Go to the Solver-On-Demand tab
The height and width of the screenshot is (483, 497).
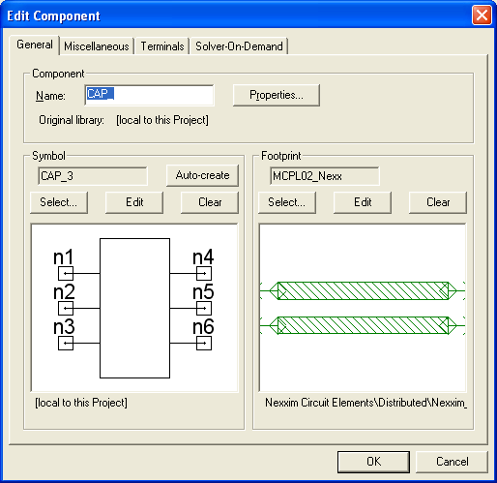point(239,46)
